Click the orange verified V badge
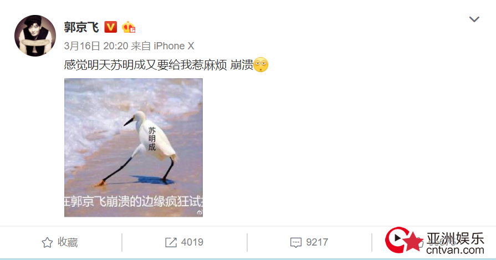Viewport: 496px width, 260px height. (111, 27)
